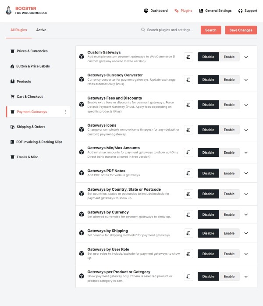The image size is (263, 306).
Task: Enable the Gateways Min/Max Amounts plugin
Action: tap(229, 153)
